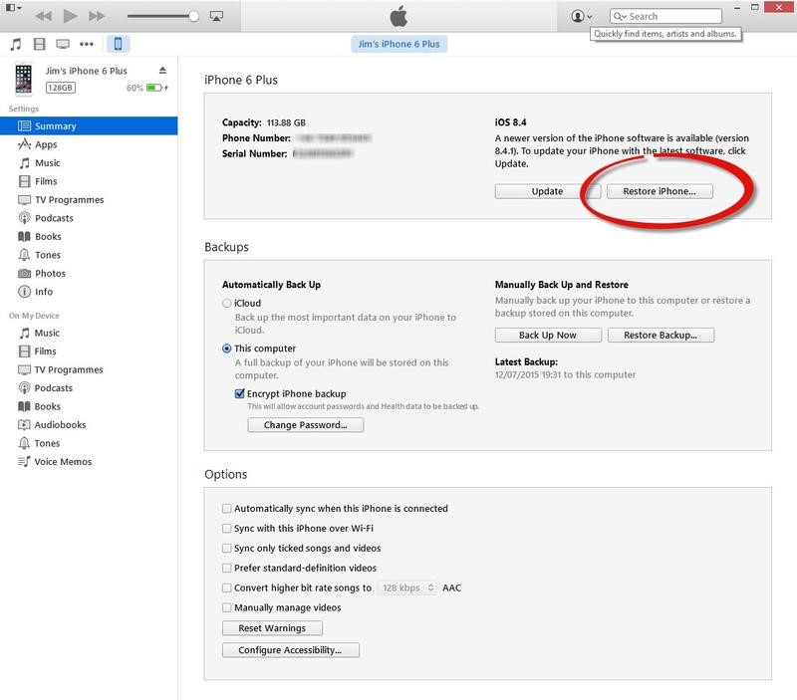The width and height of the screenshot is (797, 700).
Task: Click the Search input field
Action: click(x=665, y=16)
